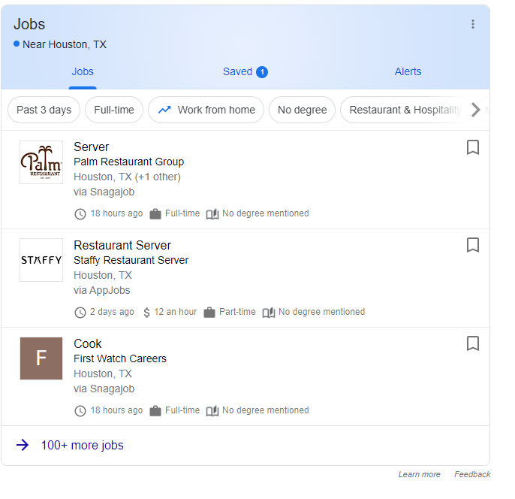Apply the Full-time filter chip

coord(114,110)
